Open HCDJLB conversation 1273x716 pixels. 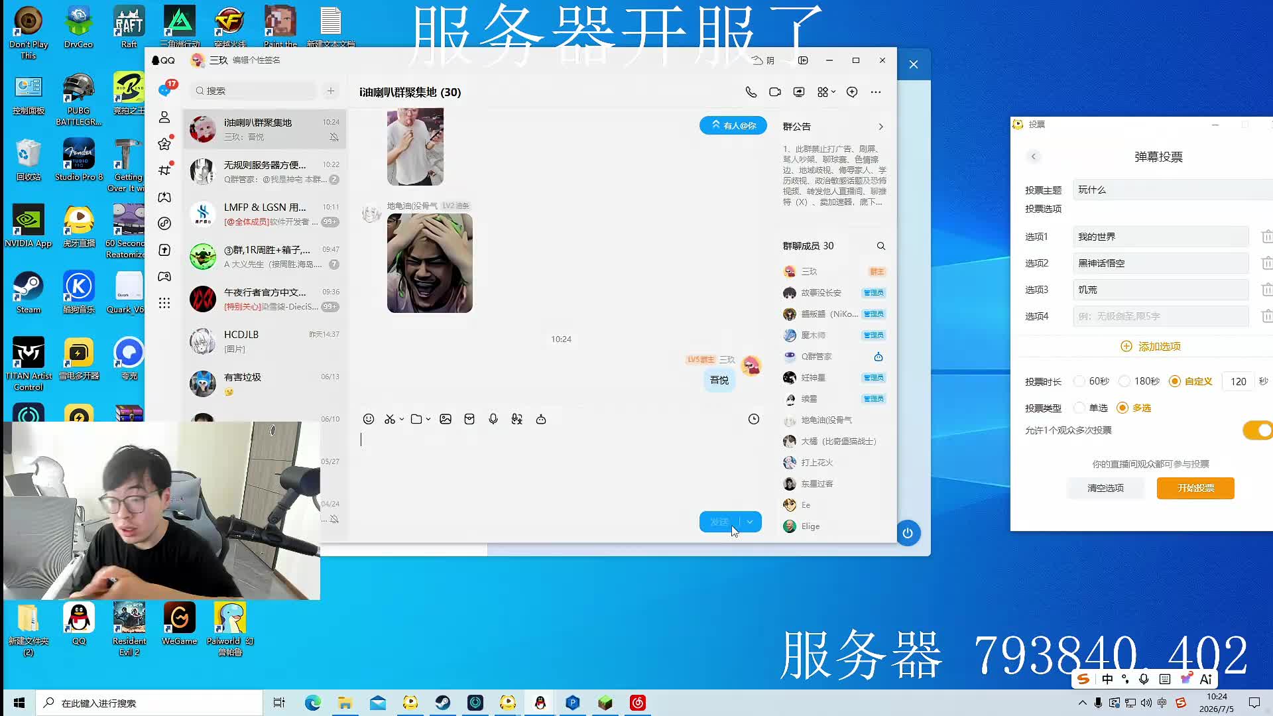coord(265,341)
